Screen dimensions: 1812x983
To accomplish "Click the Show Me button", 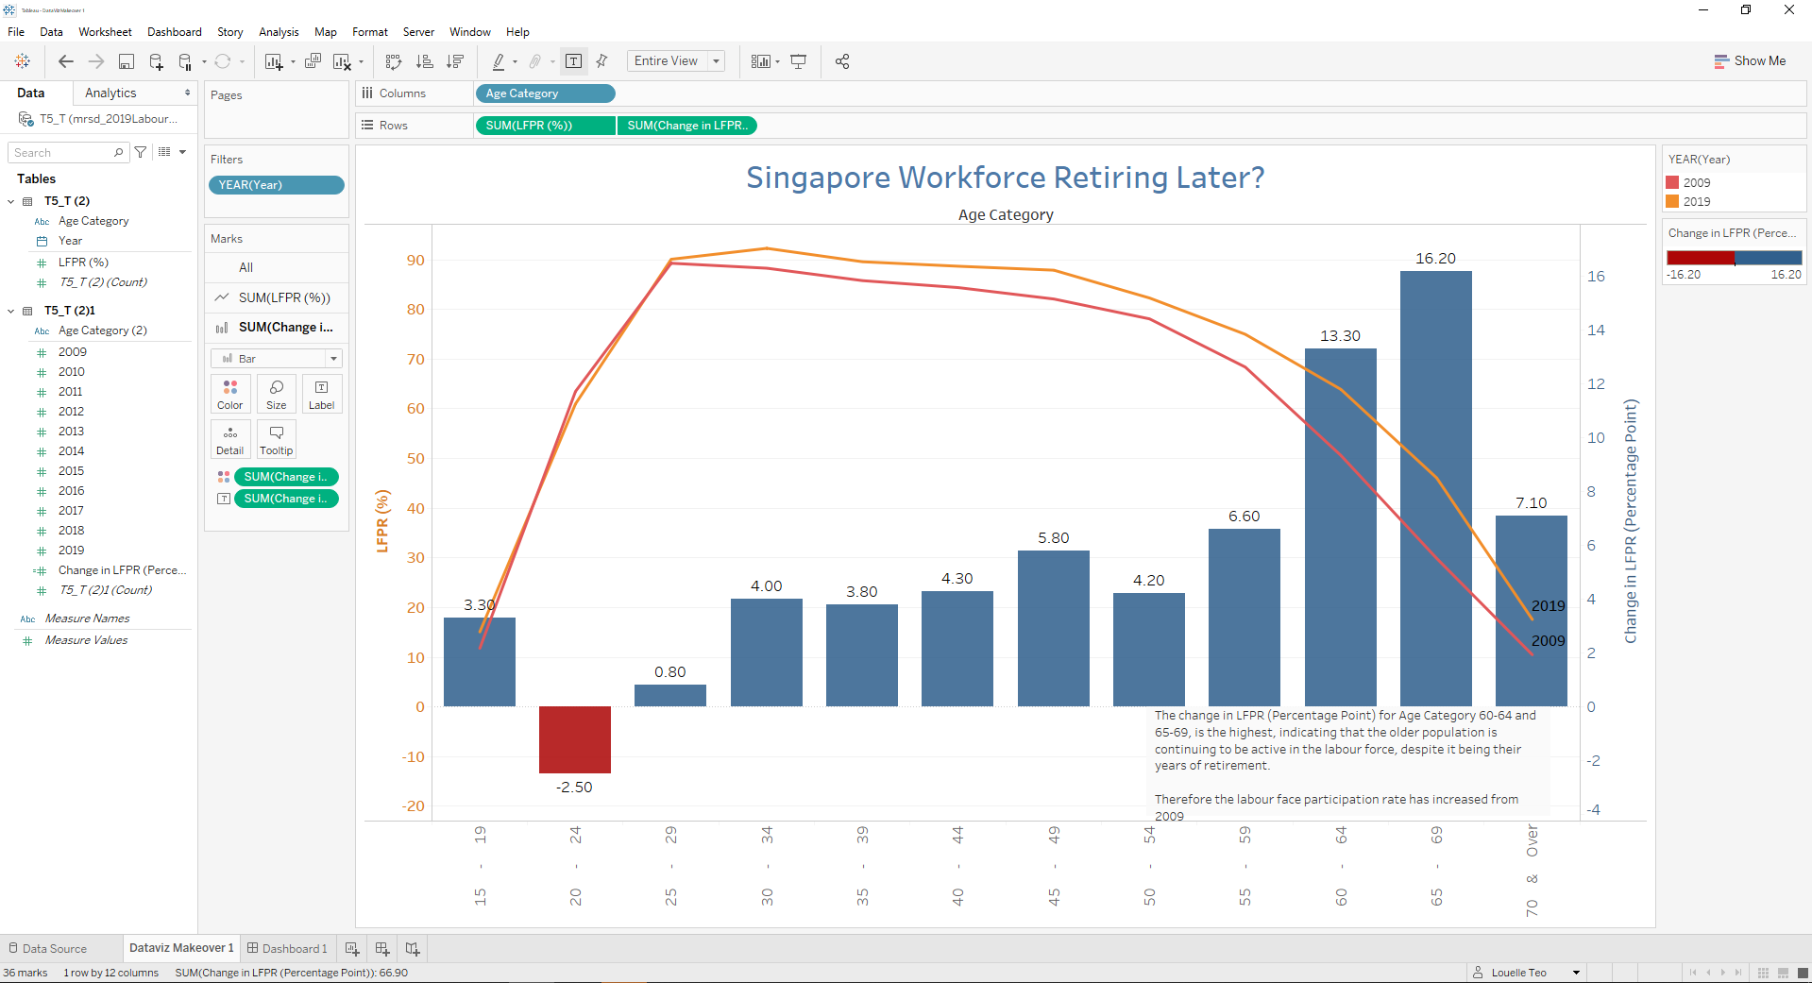I will click(x=1750, y=60).
